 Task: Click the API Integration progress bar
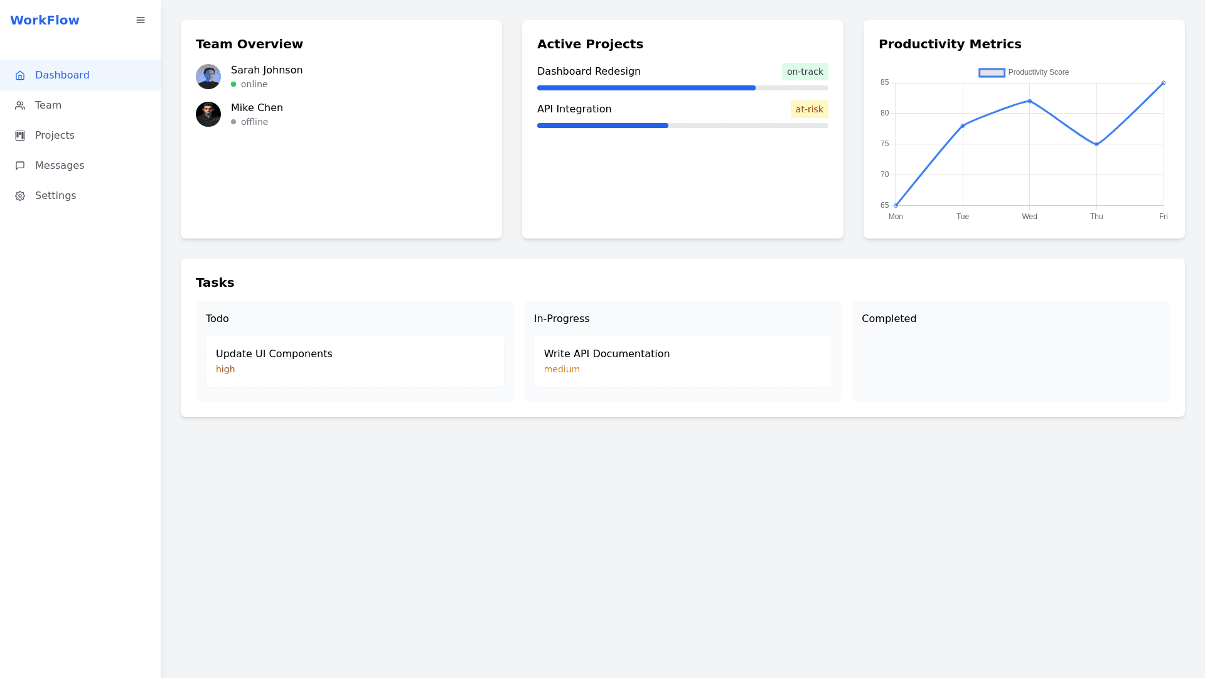click(682, 126)
